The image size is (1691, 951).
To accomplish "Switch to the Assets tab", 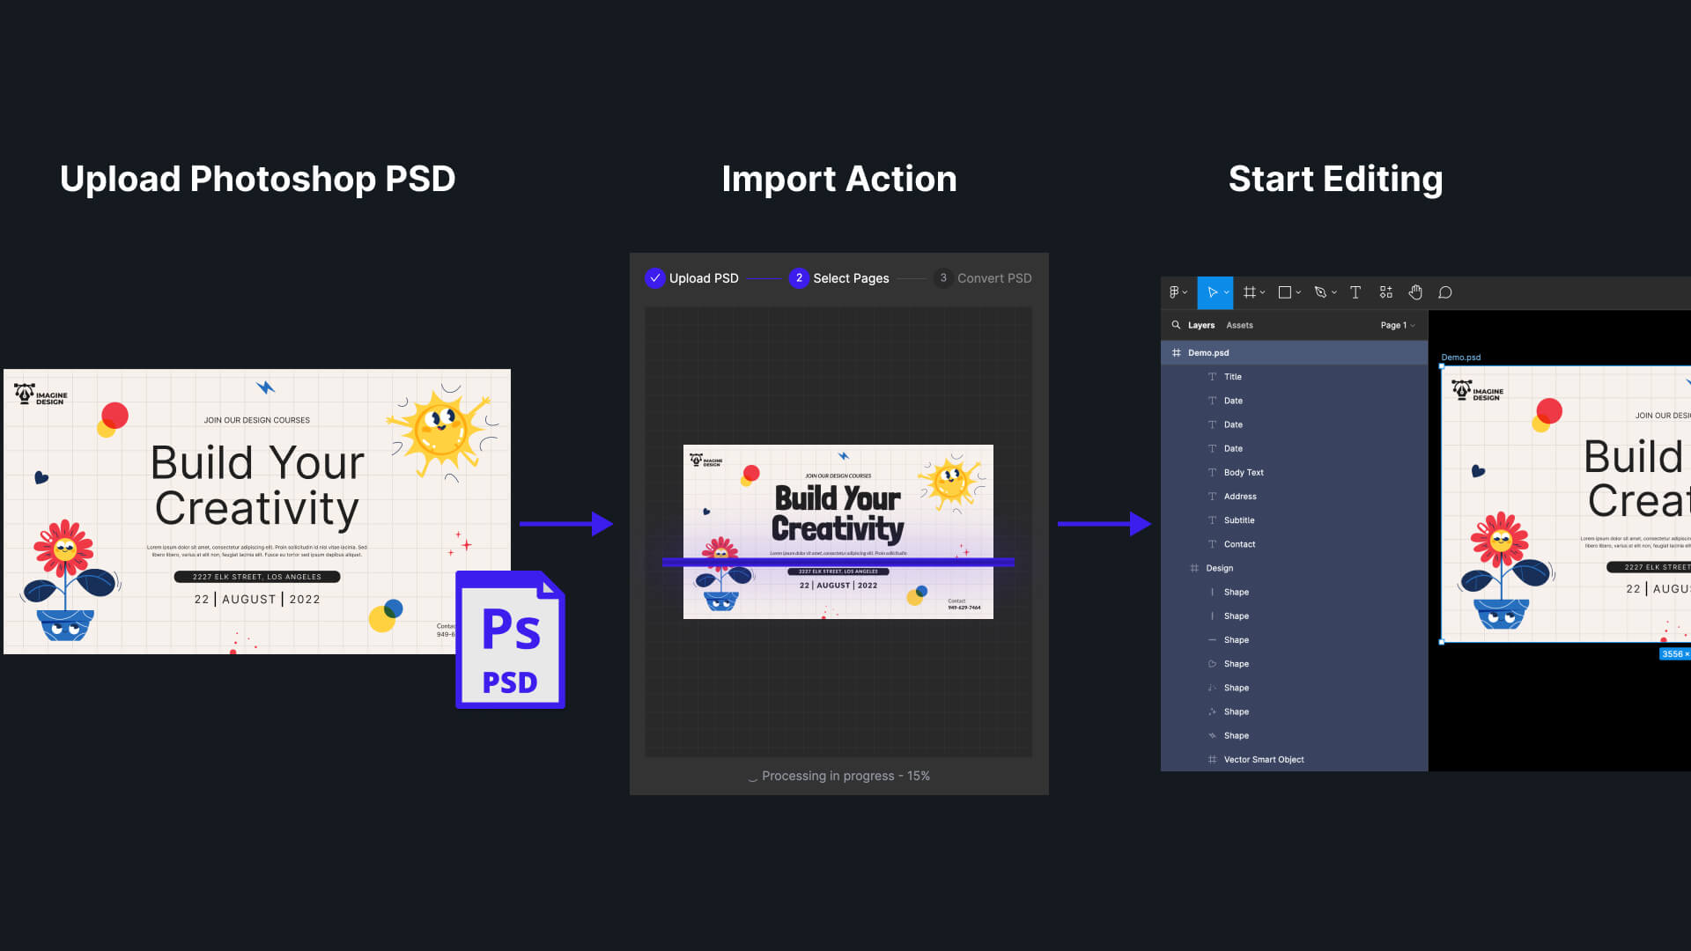I will [1239, 325].
